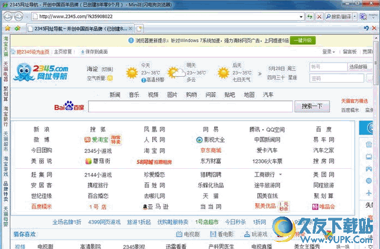380x249 pixels.
Task: Click the 电视剧 calendar icon
Action: tap(179, 234)
